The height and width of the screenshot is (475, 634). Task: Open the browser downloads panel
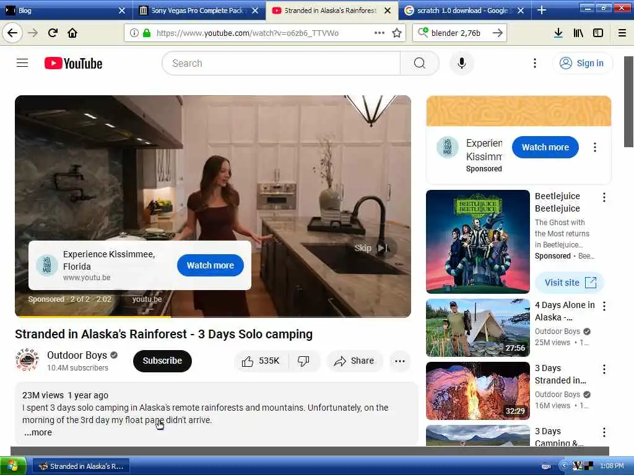coord(558,33)
